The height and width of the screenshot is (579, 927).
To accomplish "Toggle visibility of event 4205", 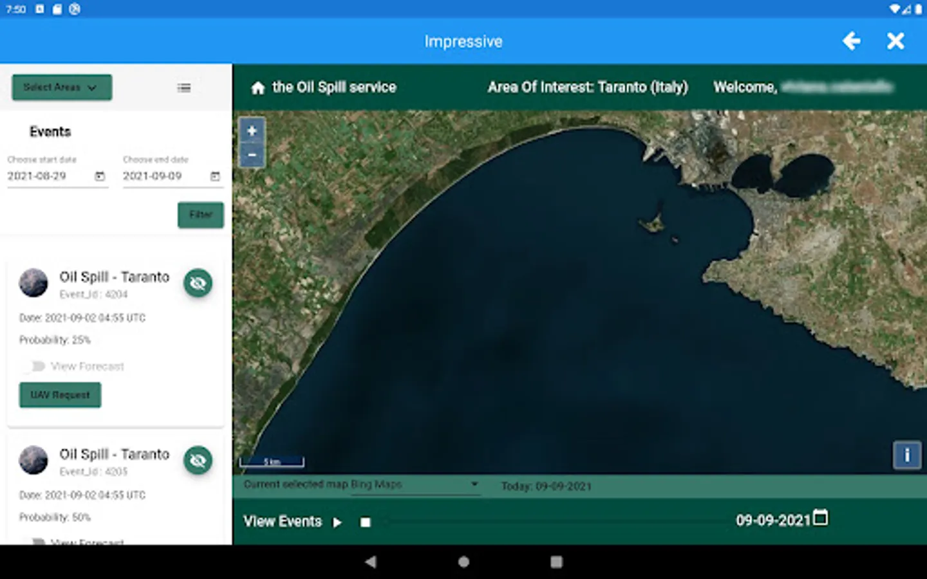I will (198, 461).
